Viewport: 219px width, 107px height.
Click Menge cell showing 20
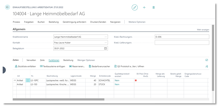click(91, 84)
